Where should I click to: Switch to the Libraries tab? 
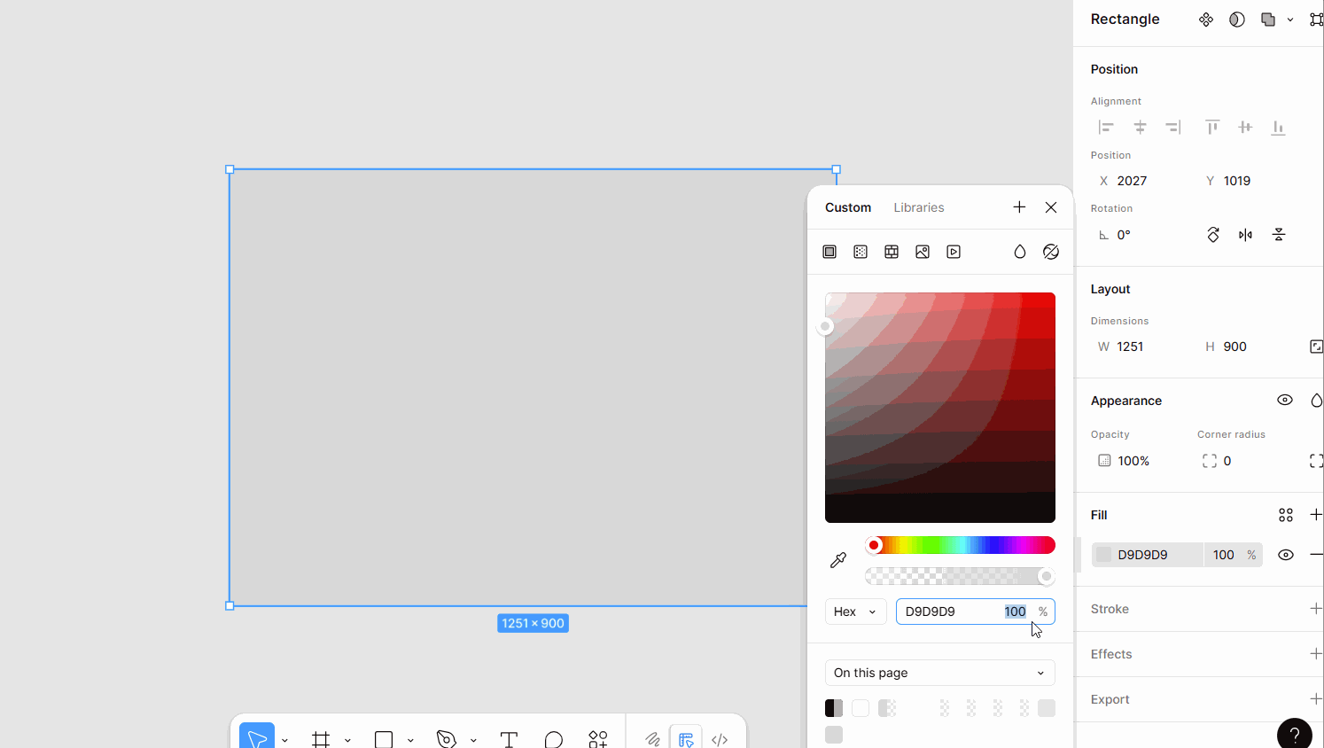tap(919, 207)
